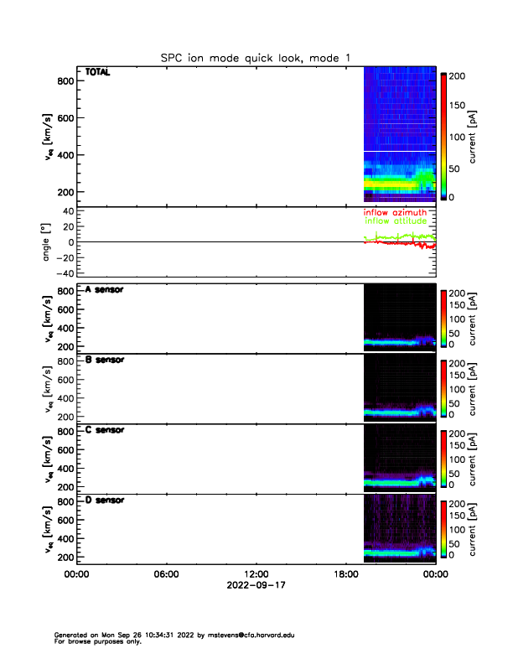
Task: Click the 'For browse purposes only' footer note
Action: coord(95,641)
